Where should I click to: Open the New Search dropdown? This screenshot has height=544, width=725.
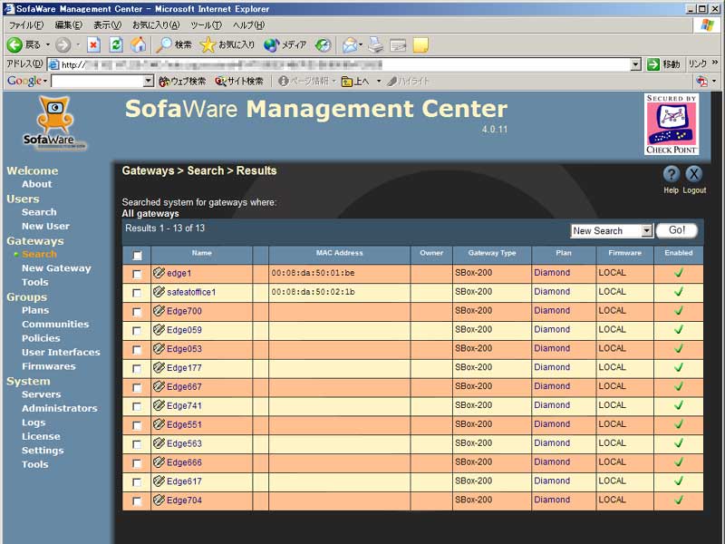[x=612, y=231]
